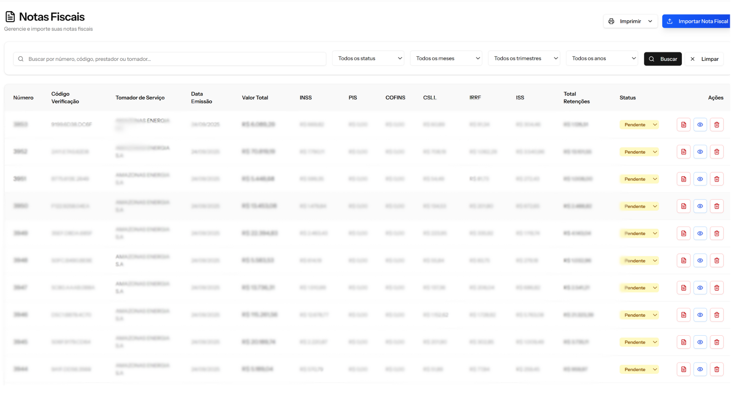Image resolution: width=731 pixels, height=411 pixels.
Task: Click the PDF document icon in first row
Action: point(683,124)
